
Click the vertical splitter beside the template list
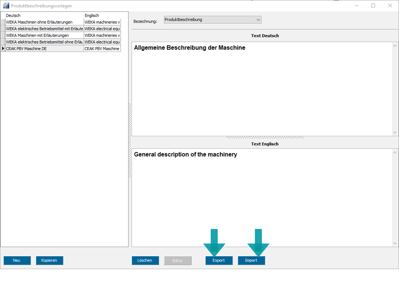point(130,141)
